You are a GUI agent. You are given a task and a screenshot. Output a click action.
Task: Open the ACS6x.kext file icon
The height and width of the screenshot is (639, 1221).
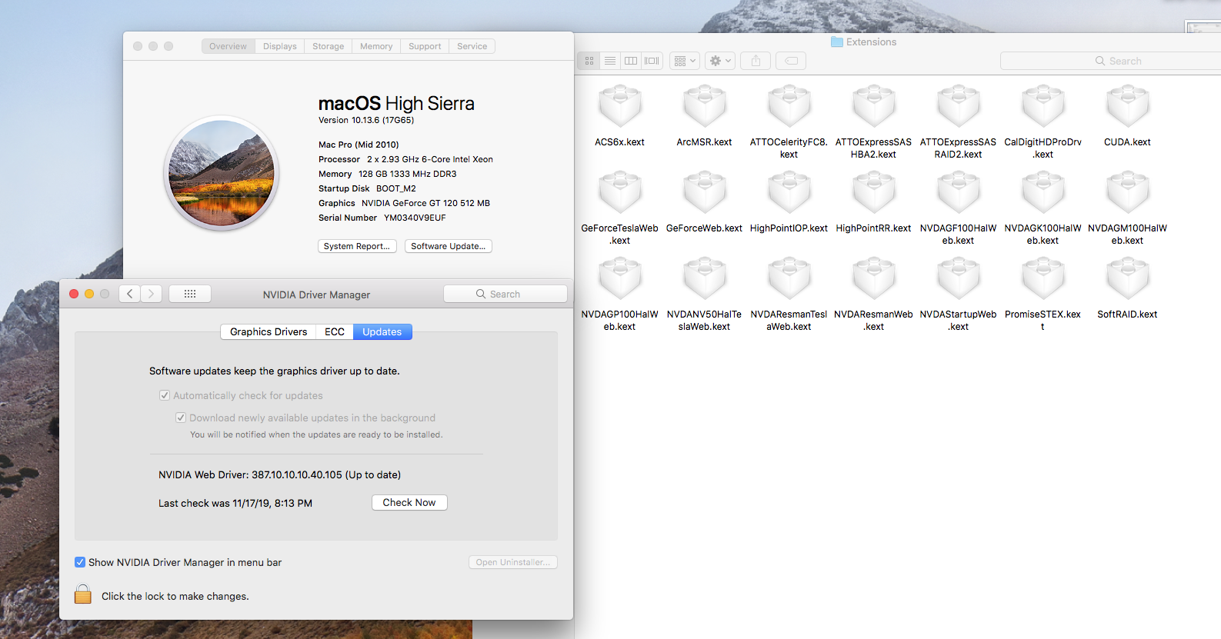[620, 106]
